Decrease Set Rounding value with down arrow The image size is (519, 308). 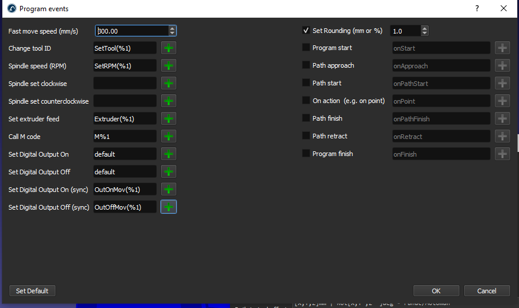click(425, 34)
